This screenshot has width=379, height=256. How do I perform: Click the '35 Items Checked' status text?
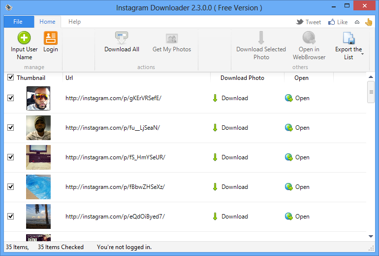click(61, 247)
